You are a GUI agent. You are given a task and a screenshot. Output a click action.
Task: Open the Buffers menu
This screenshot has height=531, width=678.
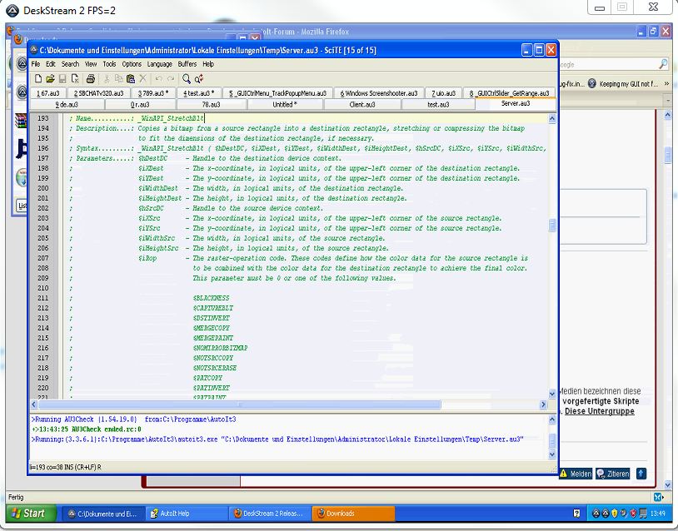pos(187,64)
